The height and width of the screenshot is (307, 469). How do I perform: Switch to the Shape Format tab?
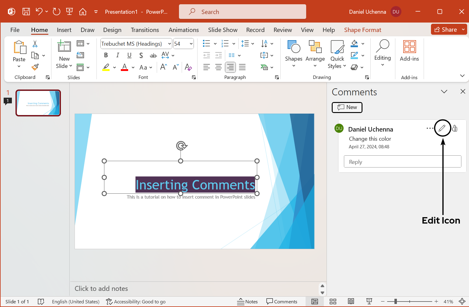tap(362, 30)
